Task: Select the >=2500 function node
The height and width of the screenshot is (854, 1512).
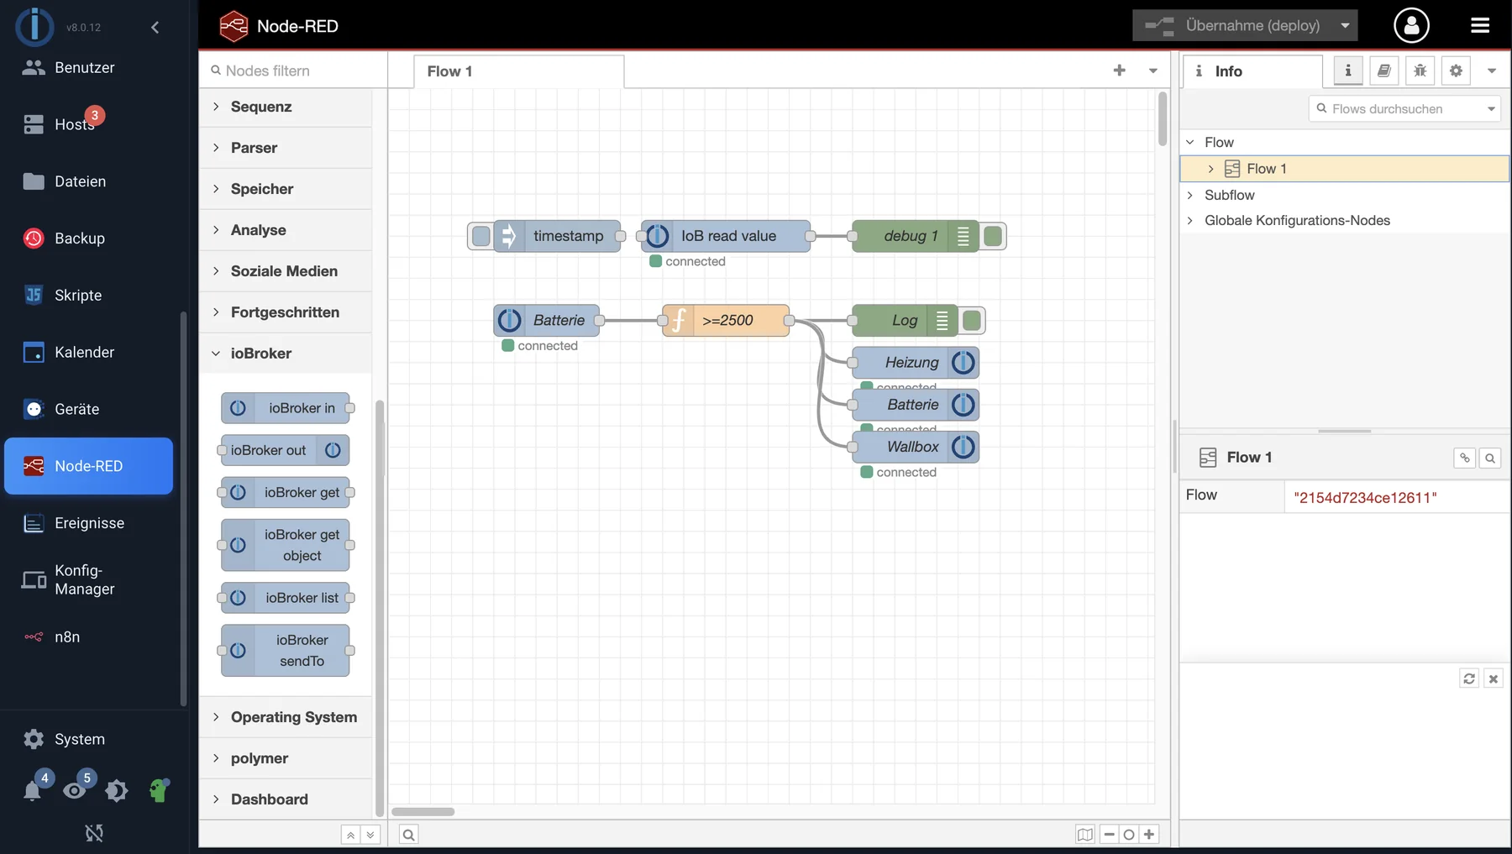Action: (726, 320)
